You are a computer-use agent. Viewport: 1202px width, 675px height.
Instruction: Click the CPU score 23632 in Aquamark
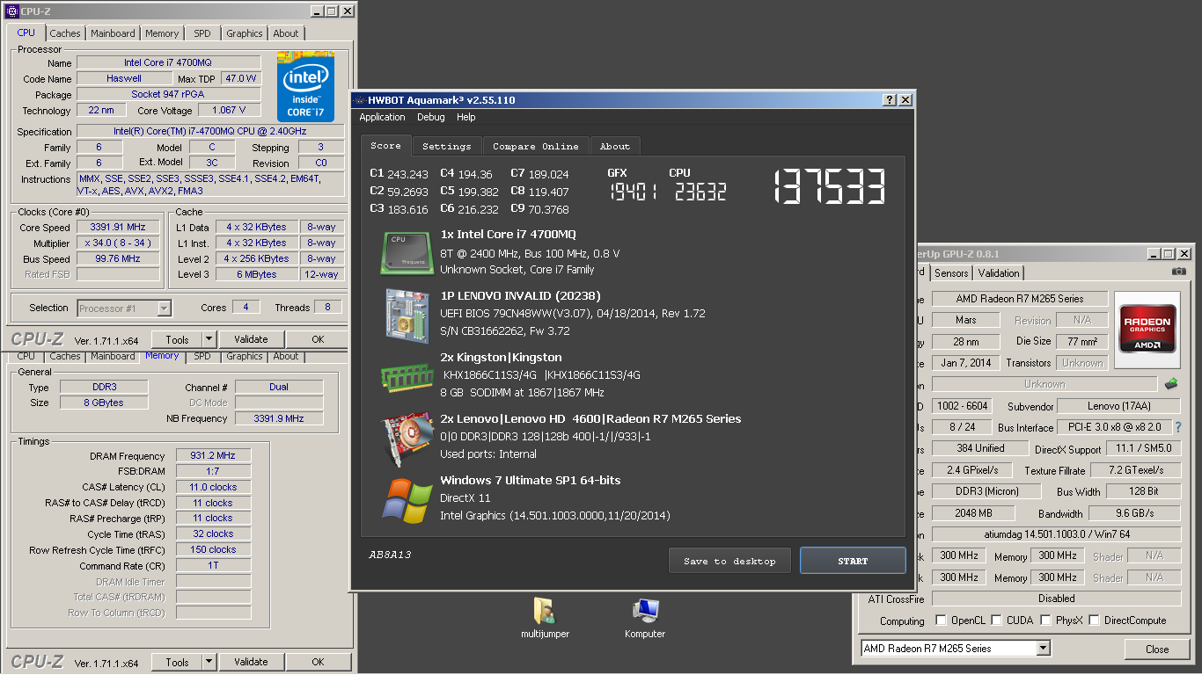[700, 192]
